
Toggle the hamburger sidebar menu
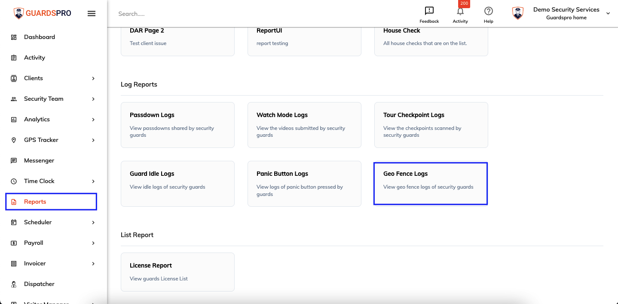point(92,13)
